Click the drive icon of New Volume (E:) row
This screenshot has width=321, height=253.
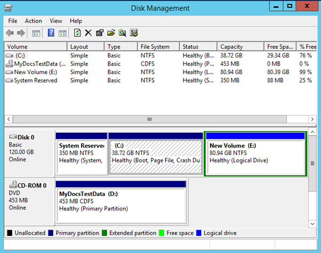pos(9,72)
